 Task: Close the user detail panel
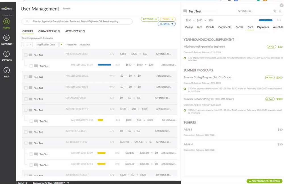coord(281,5)
